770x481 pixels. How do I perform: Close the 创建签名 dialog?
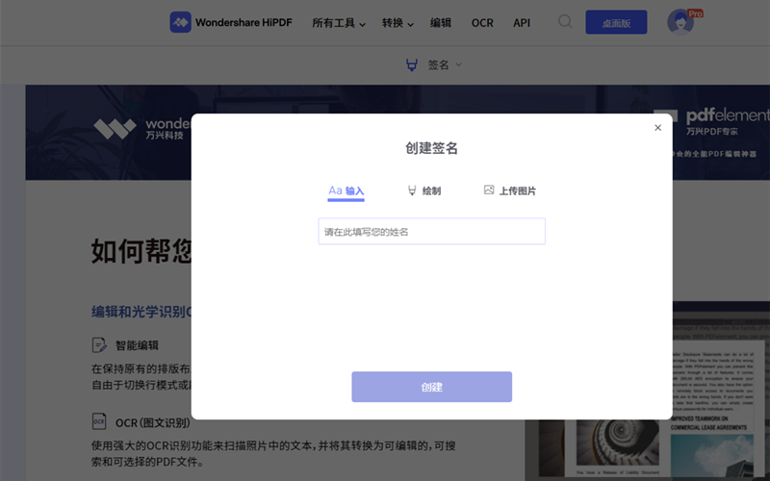coord(658,127)
